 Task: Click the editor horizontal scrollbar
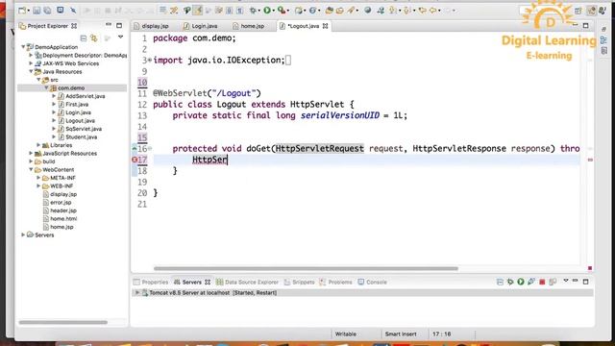tap(306, 269)
